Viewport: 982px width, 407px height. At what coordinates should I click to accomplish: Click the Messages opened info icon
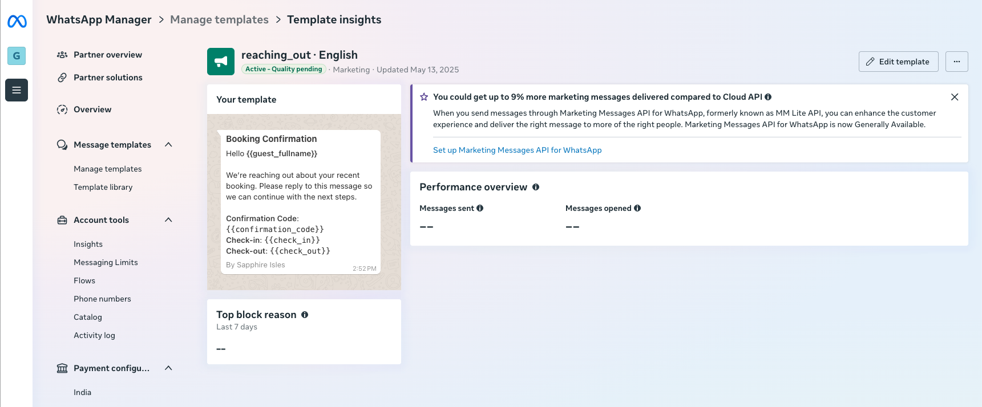pos(637,208)
